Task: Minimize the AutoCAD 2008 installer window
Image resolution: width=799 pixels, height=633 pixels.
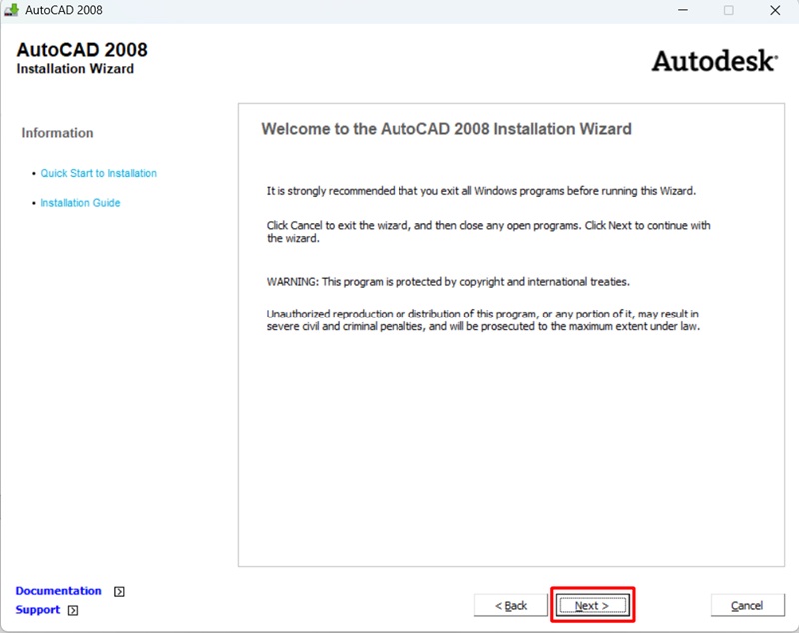Action: pyautogui.click(x=684, y=10)
